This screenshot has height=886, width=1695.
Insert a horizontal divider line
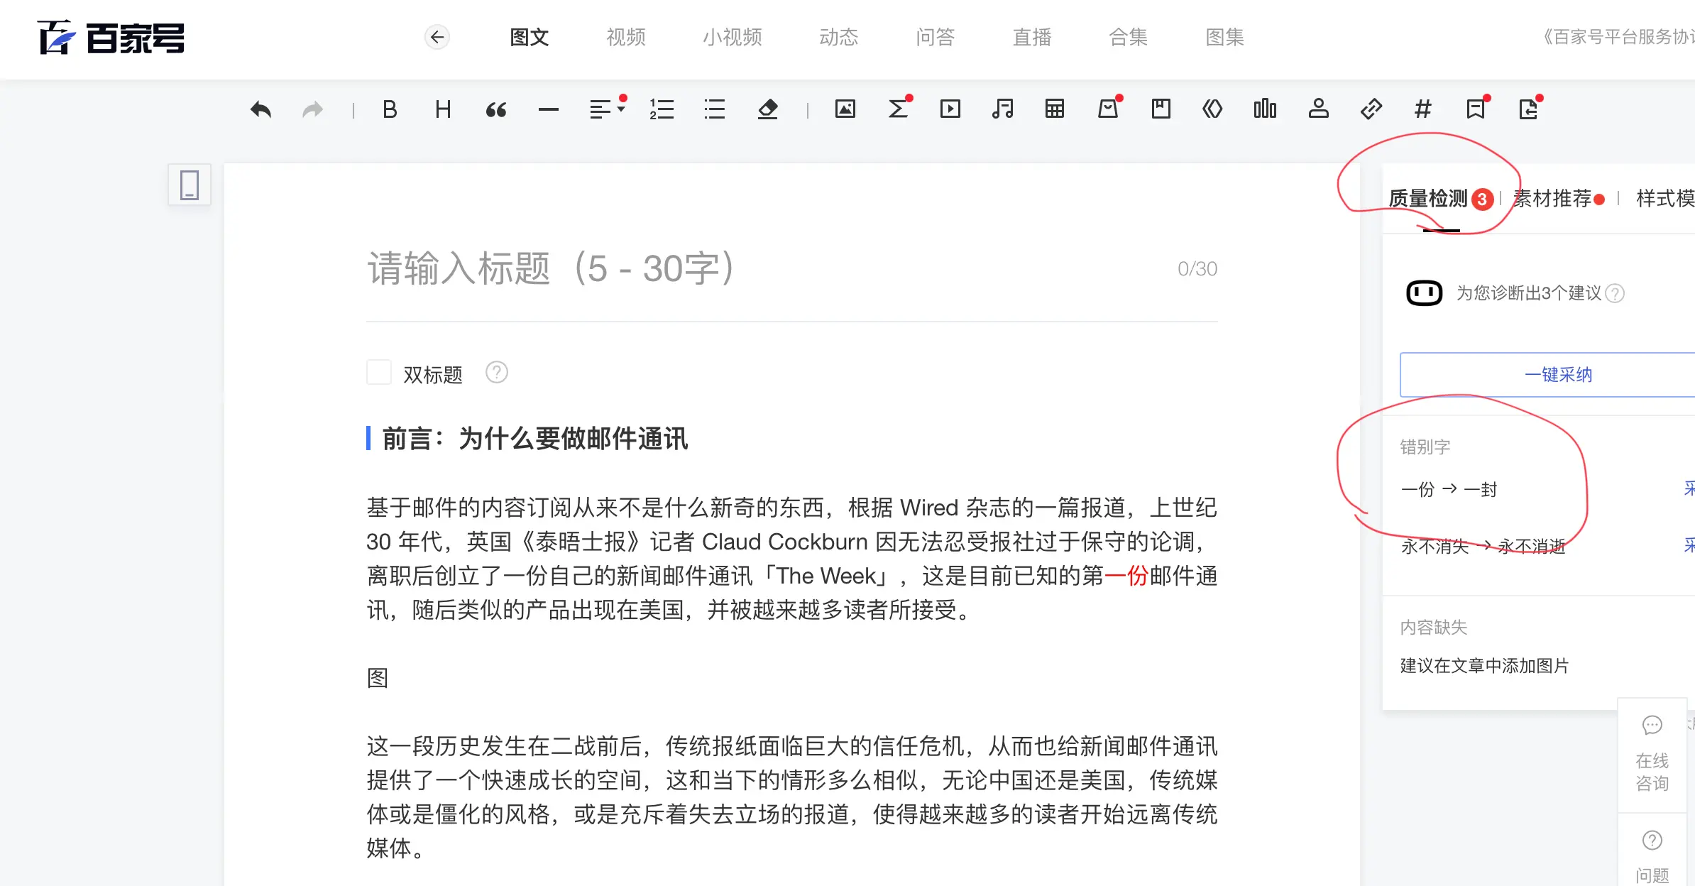[549, 109]
